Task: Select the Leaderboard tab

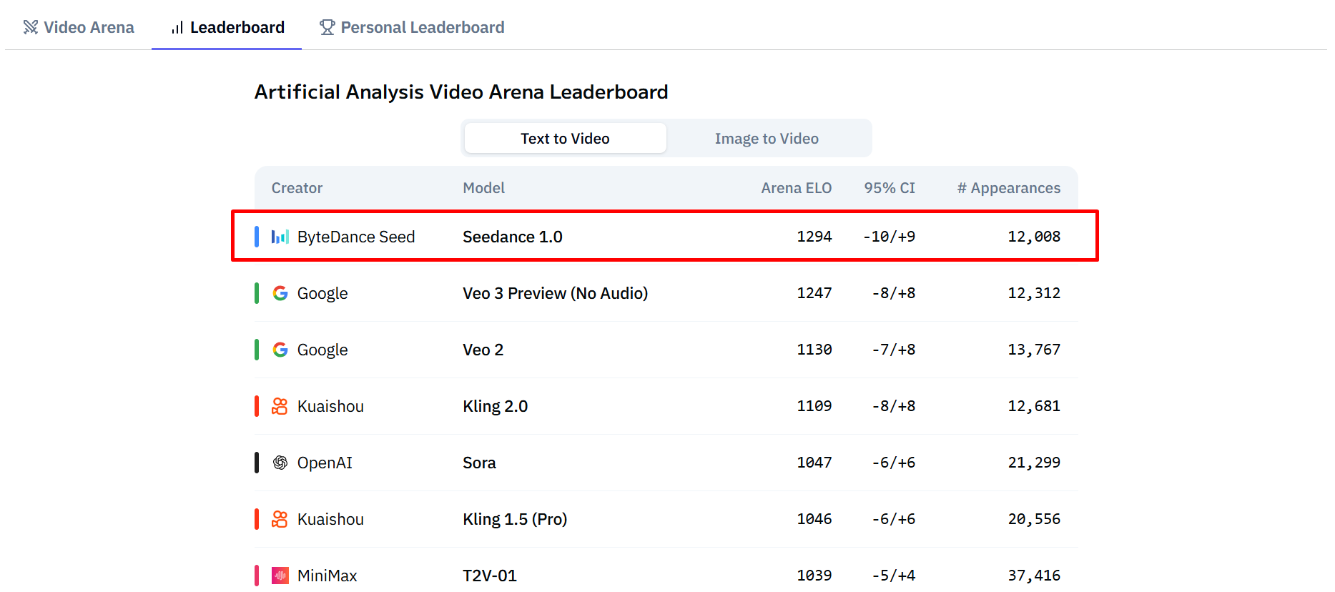Action: 227,27
